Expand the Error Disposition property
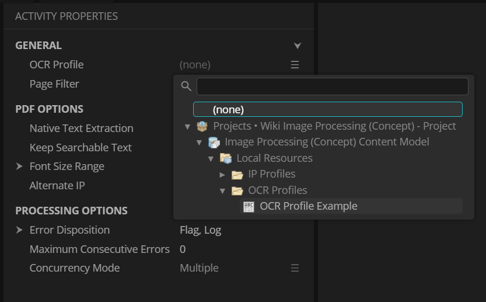486x302 pixels. coord(19,230)
